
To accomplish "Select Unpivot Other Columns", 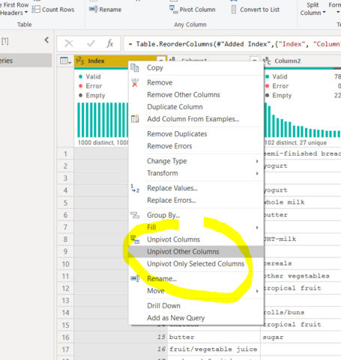I will point(196,251).
